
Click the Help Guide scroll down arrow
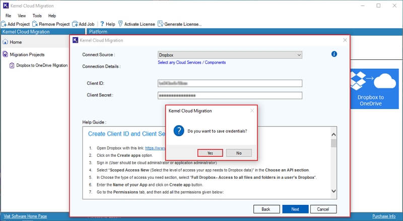coord(333,191)
